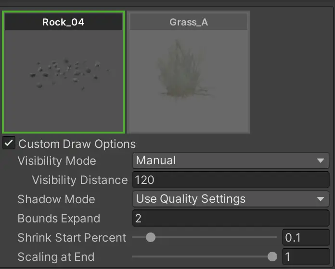Click the Visibility Distance label
The height and width of the screenshot is (269, 335).
click(79, 180)
